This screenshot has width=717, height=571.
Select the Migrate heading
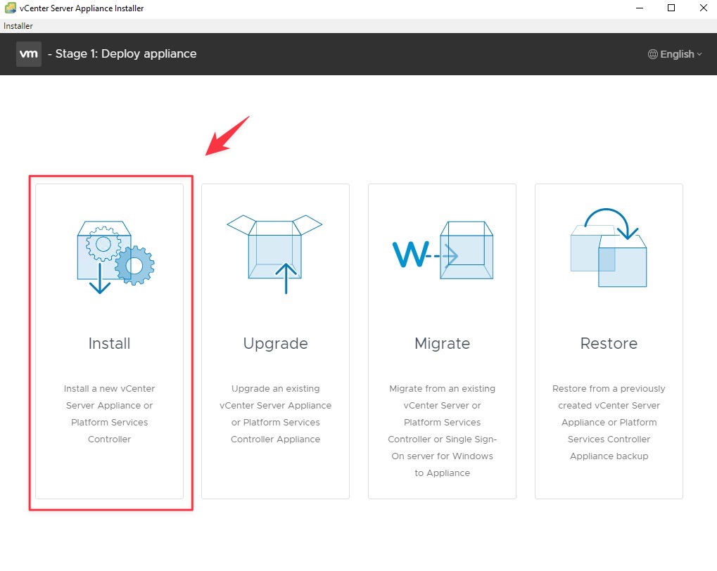point(442,344)
